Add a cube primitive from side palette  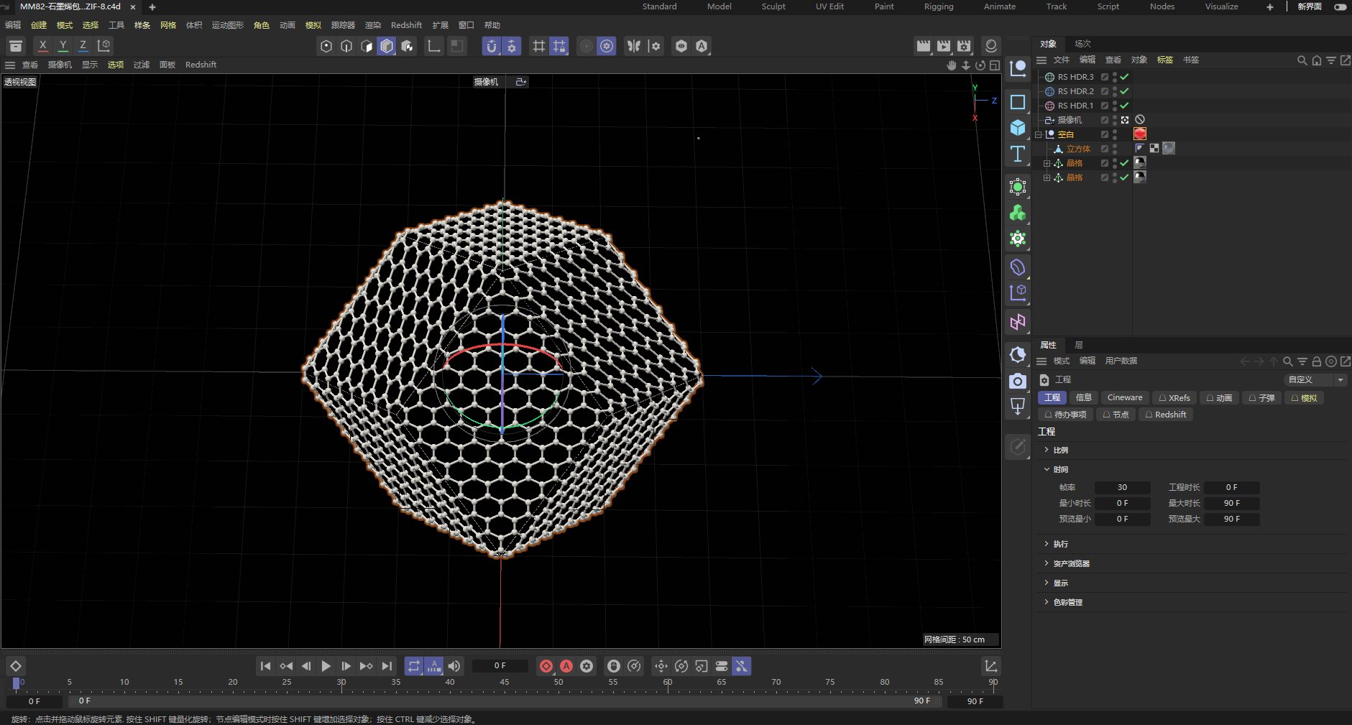1018,128
